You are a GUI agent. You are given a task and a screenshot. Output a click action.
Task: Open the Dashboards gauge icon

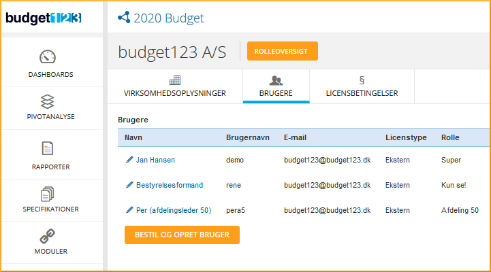47,57
